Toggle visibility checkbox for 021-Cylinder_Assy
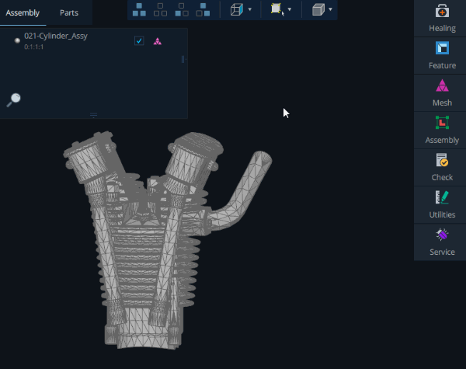 (x=139, y=40)
